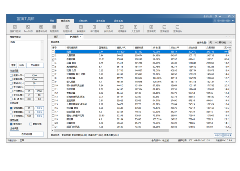The width and height of the screenshot is (240, 171).
Task: Click the table scroll-down arrow
Action: click(x=230, y=127)
